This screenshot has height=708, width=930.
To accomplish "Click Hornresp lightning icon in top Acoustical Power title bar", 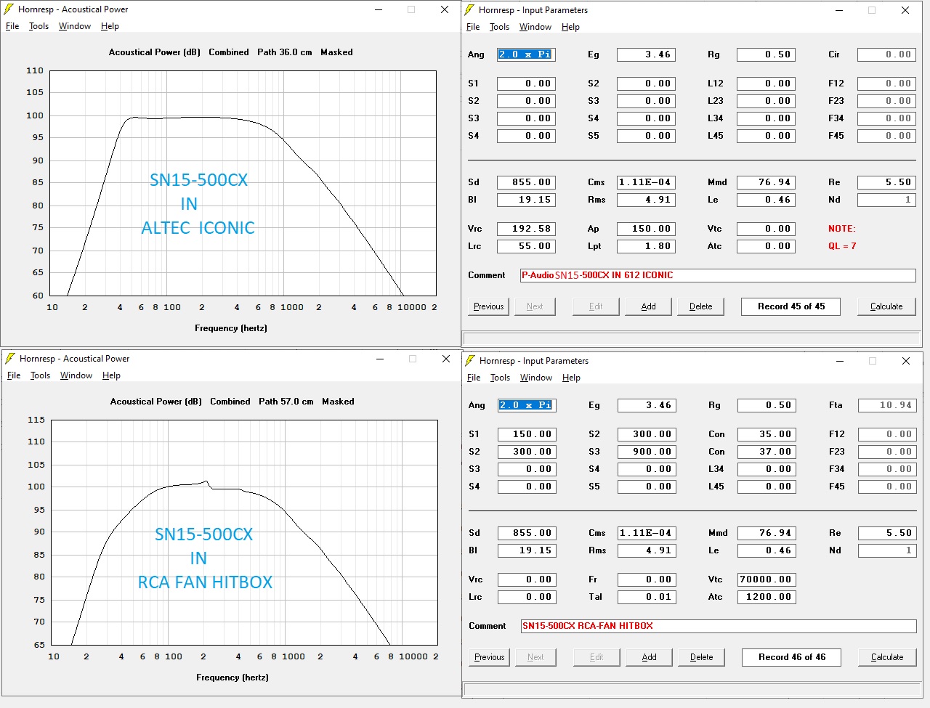I will click(9, 9).
